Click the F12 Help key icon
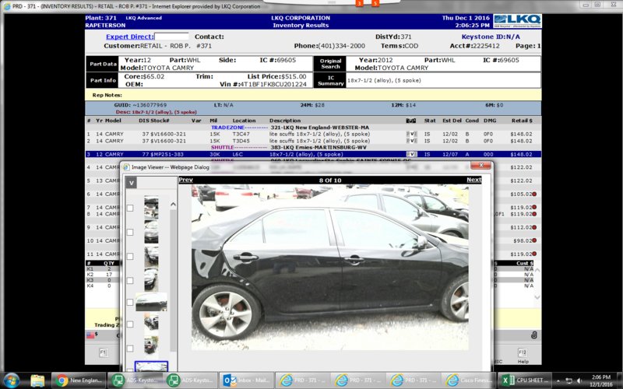 click(523, 353)
